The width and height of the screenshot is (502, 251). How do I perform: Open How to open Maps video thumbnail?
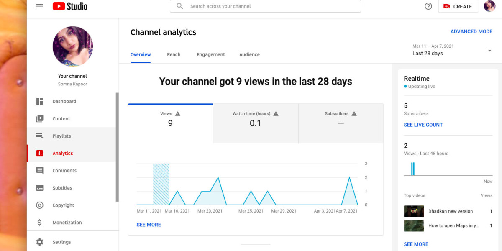414,226
